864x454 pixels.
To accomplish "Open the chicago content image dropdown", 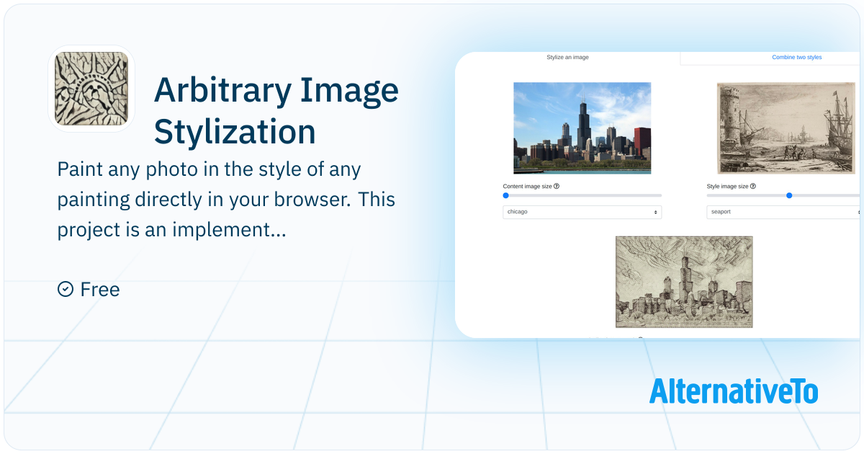I will [x=582, y=212].
